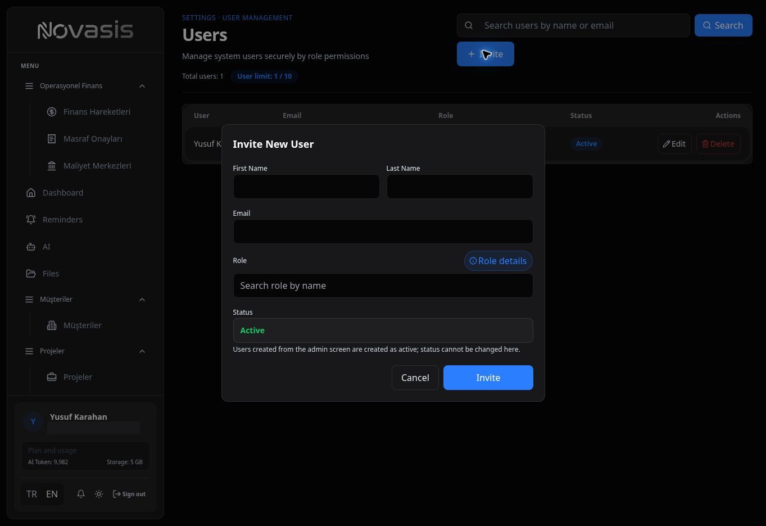This screenshot has height=526, width=766.
Task: Click the Plan and usage box
Action: pyautogui.click(x=85, y=456)
